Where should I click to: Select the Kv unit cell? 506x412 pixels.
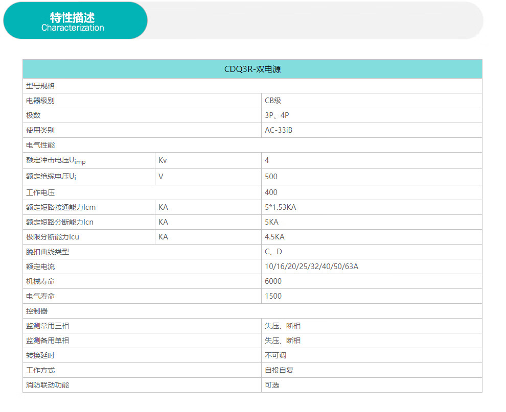[x=208, y=160]
